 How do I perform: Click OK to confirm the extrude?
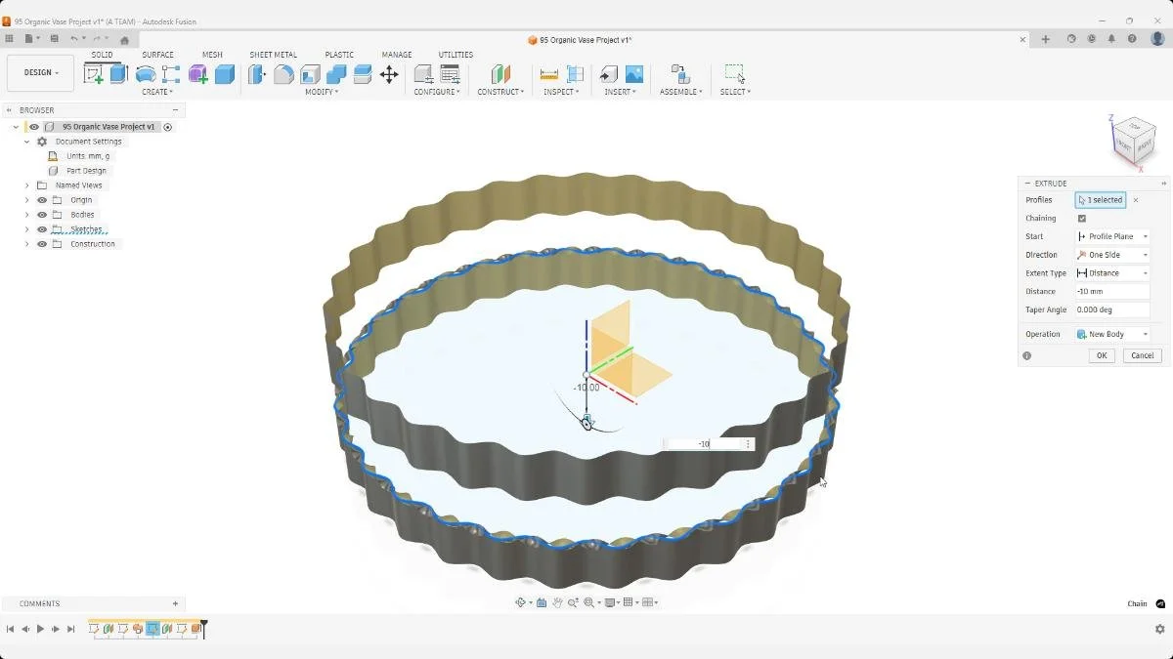[1102, 355]
